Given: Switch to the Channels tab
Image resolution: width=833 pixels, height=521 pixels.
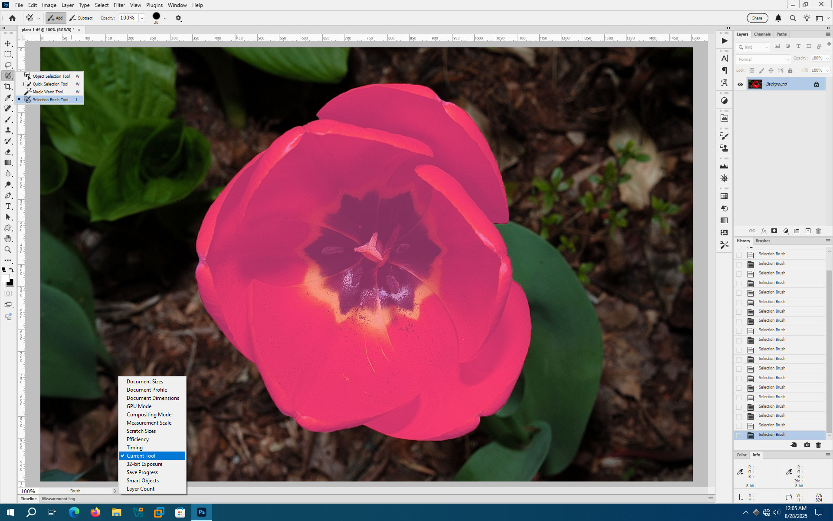Looking at the screenshot, I should click(762, 34).
